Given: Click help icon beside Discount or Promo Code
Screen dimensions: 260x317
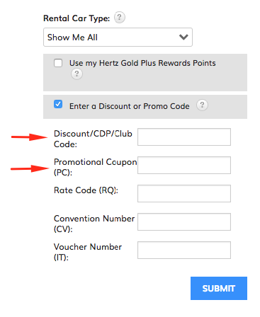Looking at the screenshot, I should click(202, 105).
